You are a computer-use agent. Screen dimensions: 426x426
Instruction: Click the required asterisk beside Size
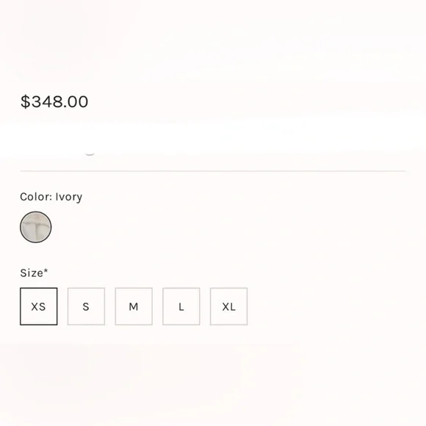46,270
